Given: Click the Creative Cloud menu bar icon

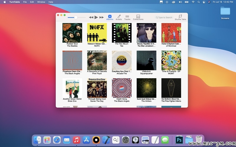Looking at the screenshot, I should (x=173, y=2).
